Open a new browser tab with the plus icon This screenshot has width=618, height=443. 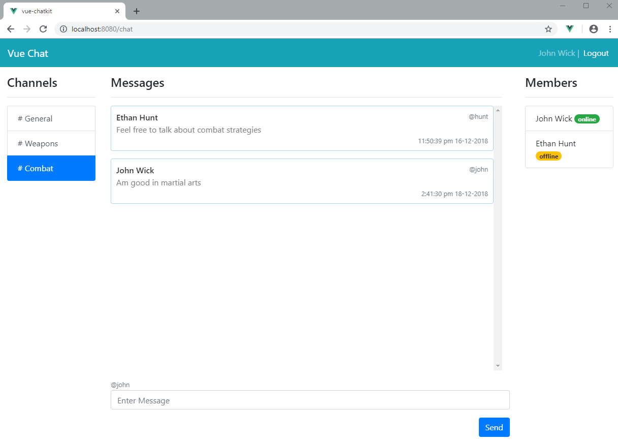coord(136,11)
